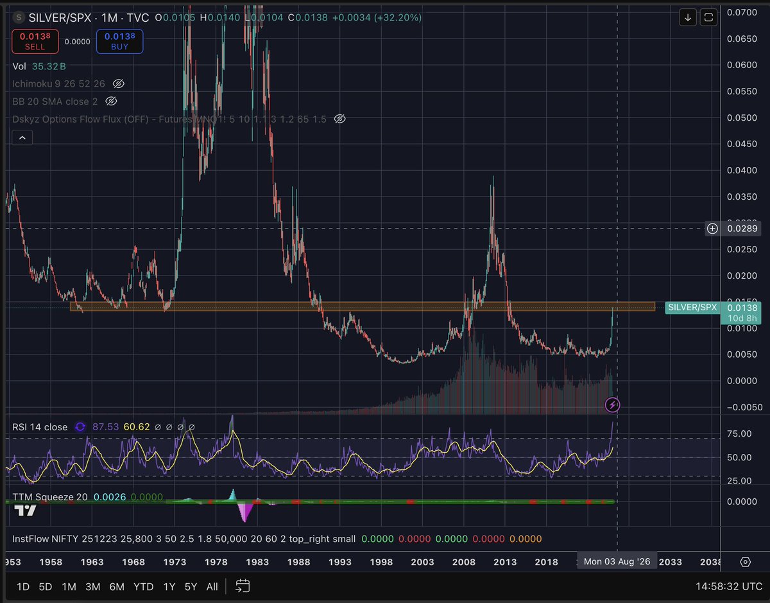Image resolution: width=770 pixels, height=603 pixels.
Task: Show the hidden BB 20 SMA indicator
Action: click(x=111, y=101)
